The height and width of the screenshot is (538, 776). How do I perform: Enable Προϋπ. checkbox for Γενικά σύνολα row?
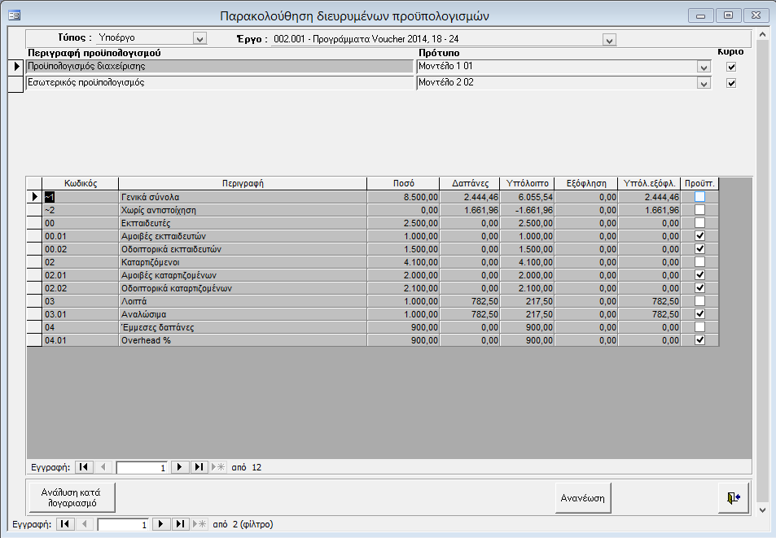coord(699,197)
